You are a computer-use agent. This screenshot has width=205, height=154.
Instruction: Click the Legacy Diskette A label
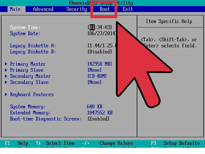[x=33, y=46]
